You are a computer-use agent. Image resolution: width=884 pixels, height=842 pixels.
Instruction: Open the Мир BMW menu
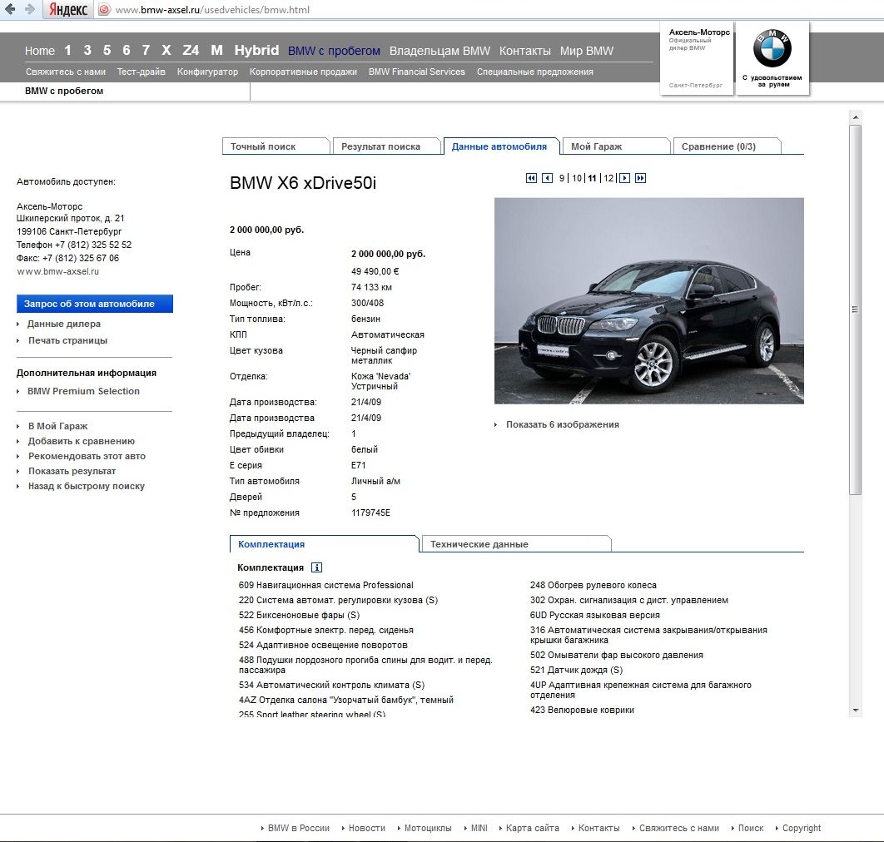pyautogui.click(x=586, y=51)
